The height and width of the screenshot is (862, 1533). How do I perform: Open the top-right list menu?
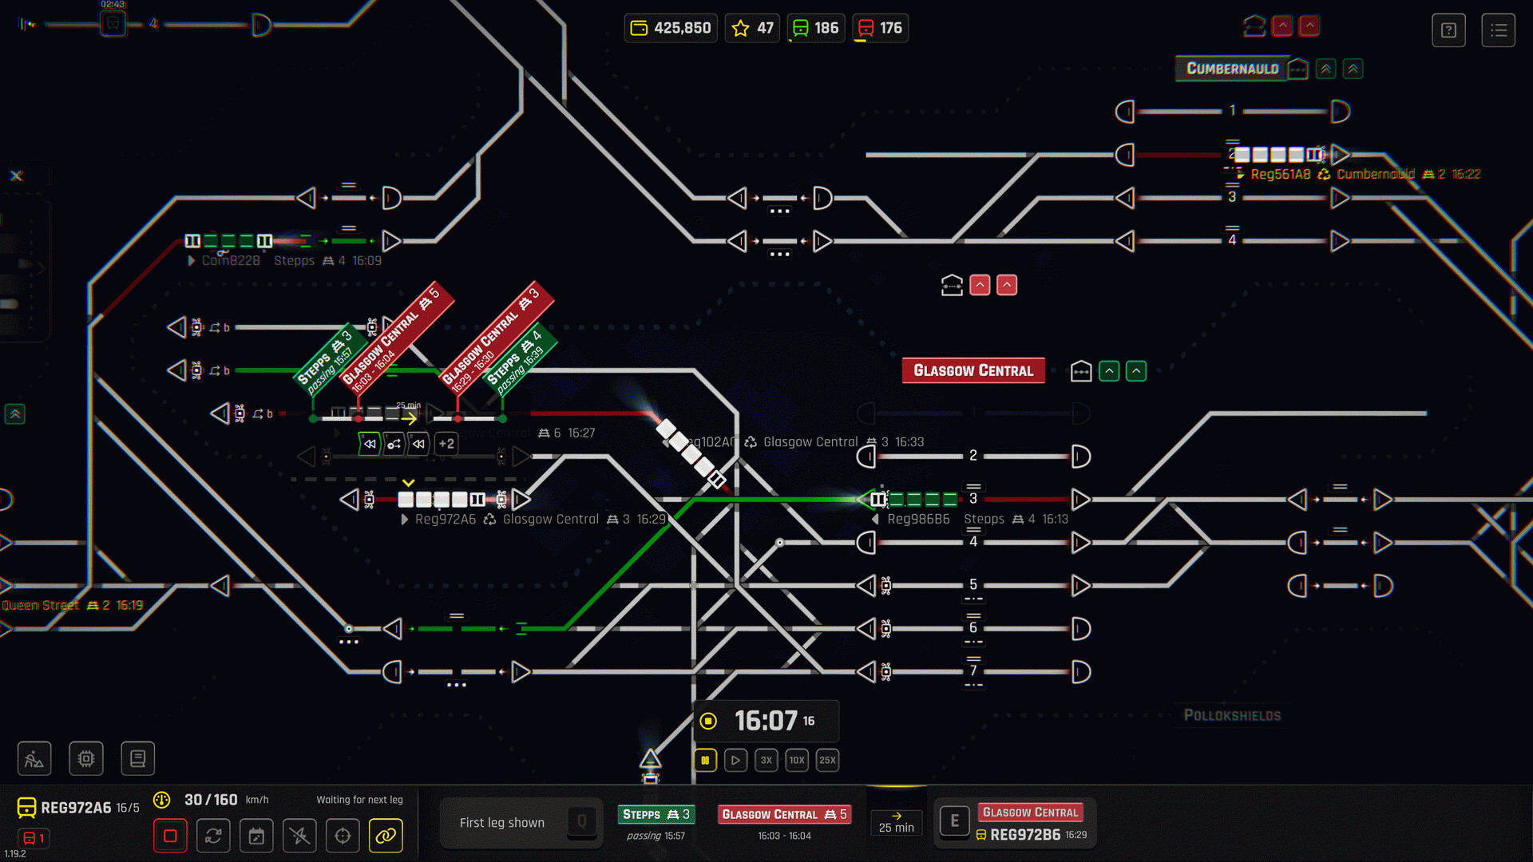click(1498, 30)
